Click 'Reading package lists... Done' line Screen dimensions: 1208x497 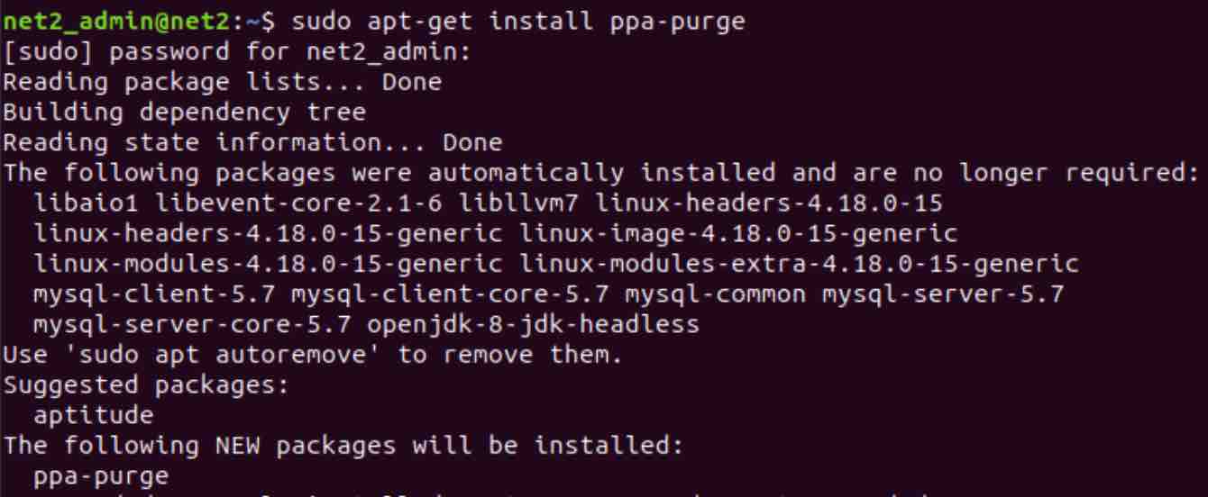point(222,82)
